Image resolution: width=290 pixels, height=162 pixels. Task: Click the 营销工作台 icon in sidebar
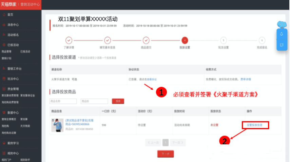pyautogui.click(x=4, y=69)
